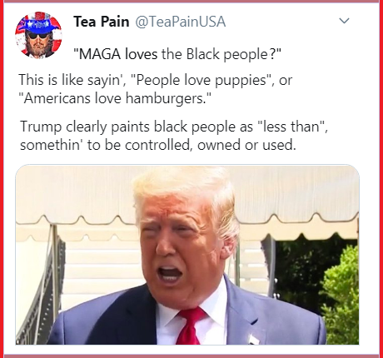Click the sunglasses on the avatar face
The height and width of the screenshot is (358, 383).
click(37, 35)
